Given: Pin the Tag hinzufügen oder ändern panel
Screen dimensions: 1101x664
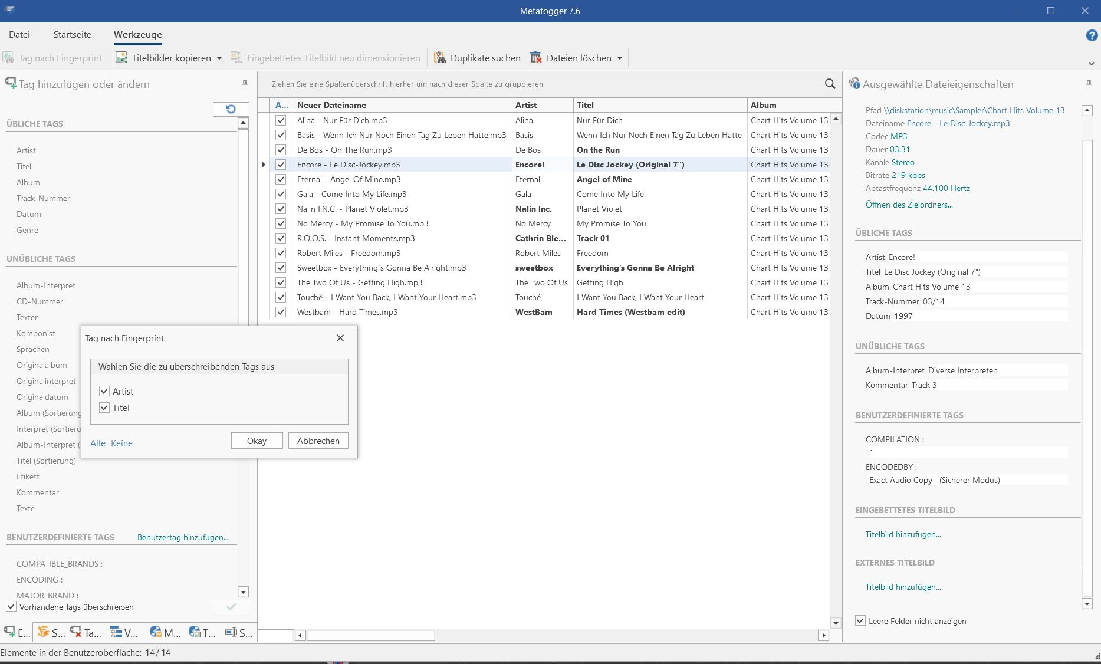Looking at the screenshot, I should pyautogui.click(x=245, y=84).
